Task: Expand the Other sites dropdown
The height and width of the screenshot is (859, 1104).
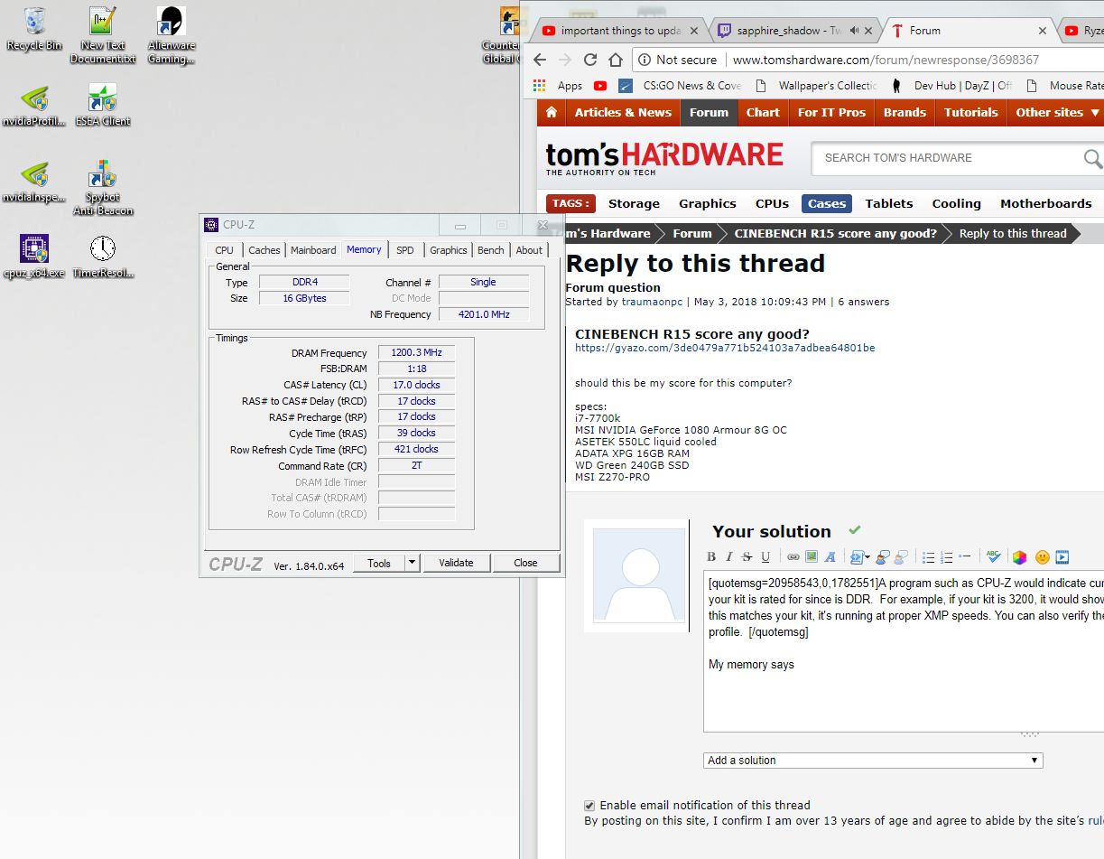Action: pyautogui.click(x=1057, y=113)
